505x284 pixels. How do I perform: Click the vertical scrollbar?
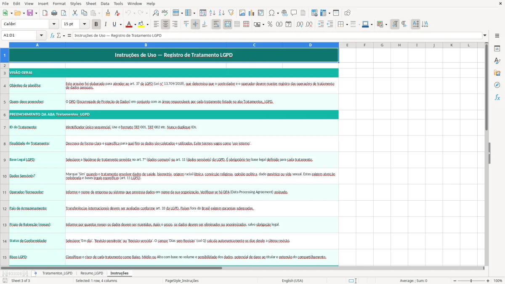pyautogui.click(x=486, y=154)
